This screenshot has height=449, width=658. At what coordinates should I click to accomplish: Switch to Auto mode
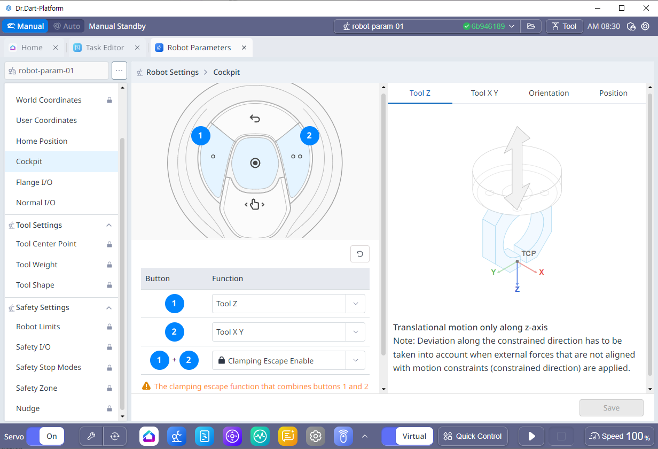pos(67,26)
